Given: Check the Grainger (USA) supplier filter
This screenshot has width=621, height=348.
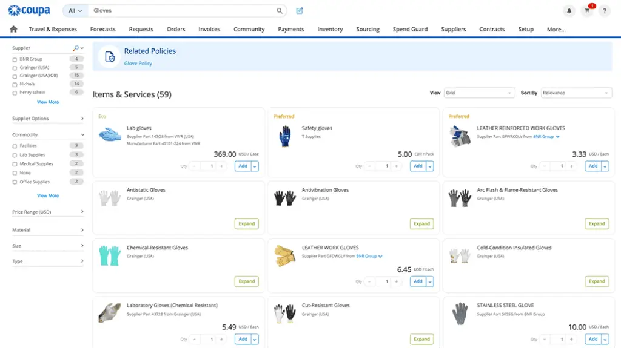Looking at the screenshot, I should coord(15,68).
